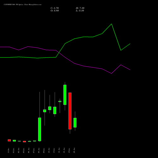Click the 05 Jan date label
This screenshot has height=158, width=158.
click(24, 150)
